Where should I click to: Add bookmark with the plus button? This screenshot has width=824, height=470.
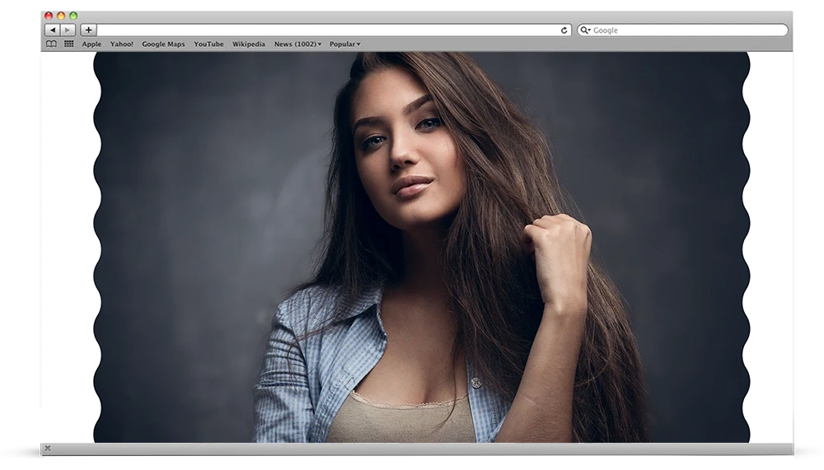click(x=88, y=30)
